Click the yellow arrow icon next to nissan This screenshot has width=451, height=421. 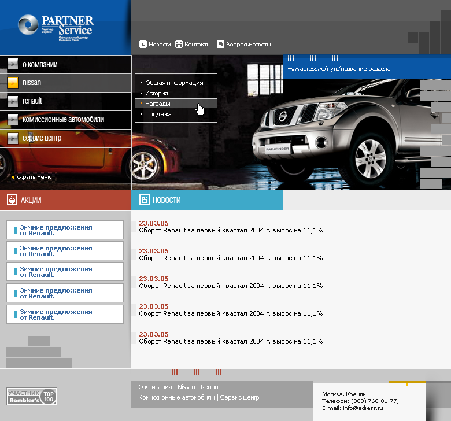(x=13, y=83)
